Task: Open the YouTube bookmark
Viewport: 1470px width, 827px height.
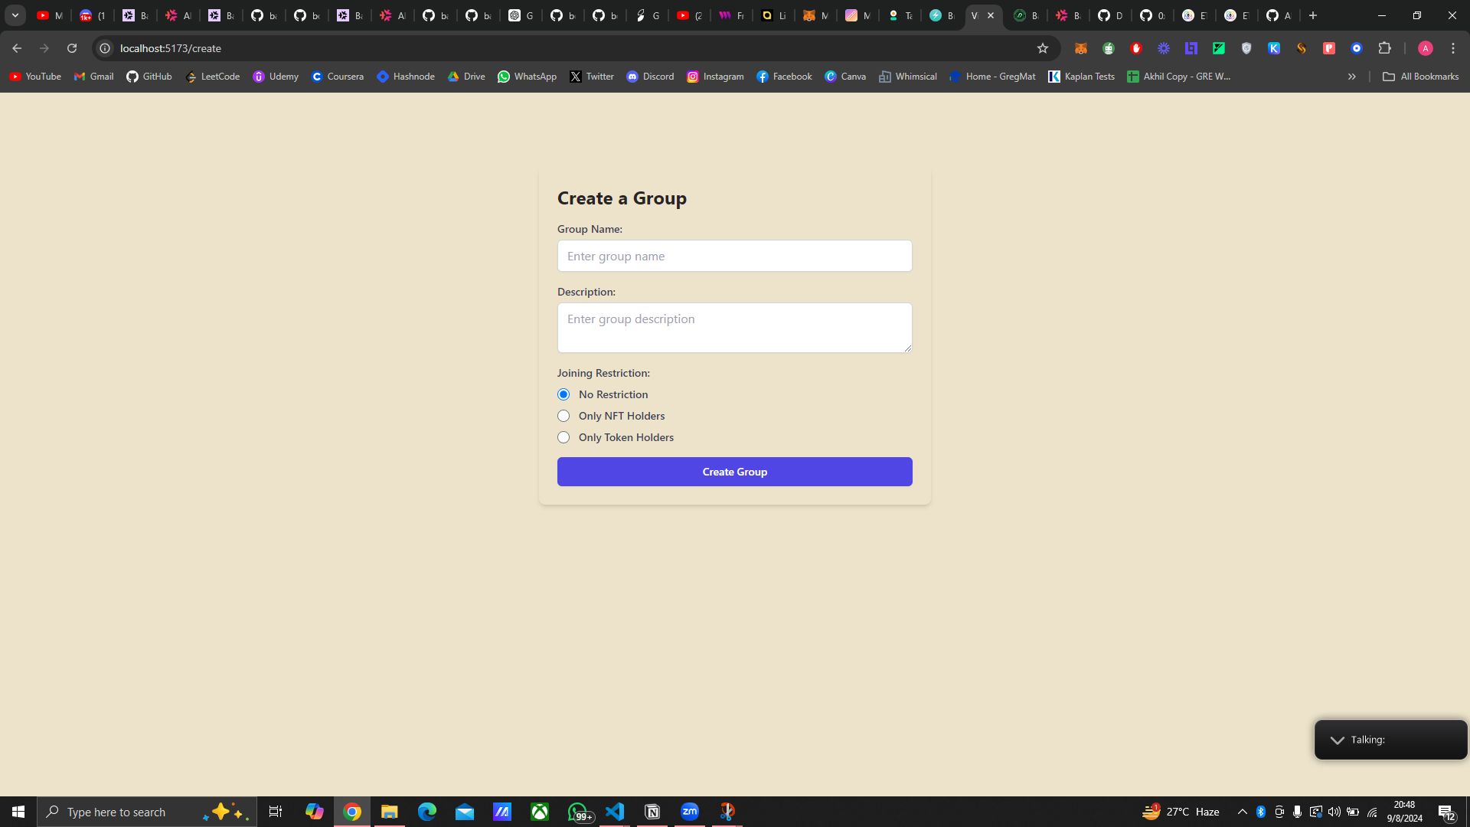Action: pos(35,77)
